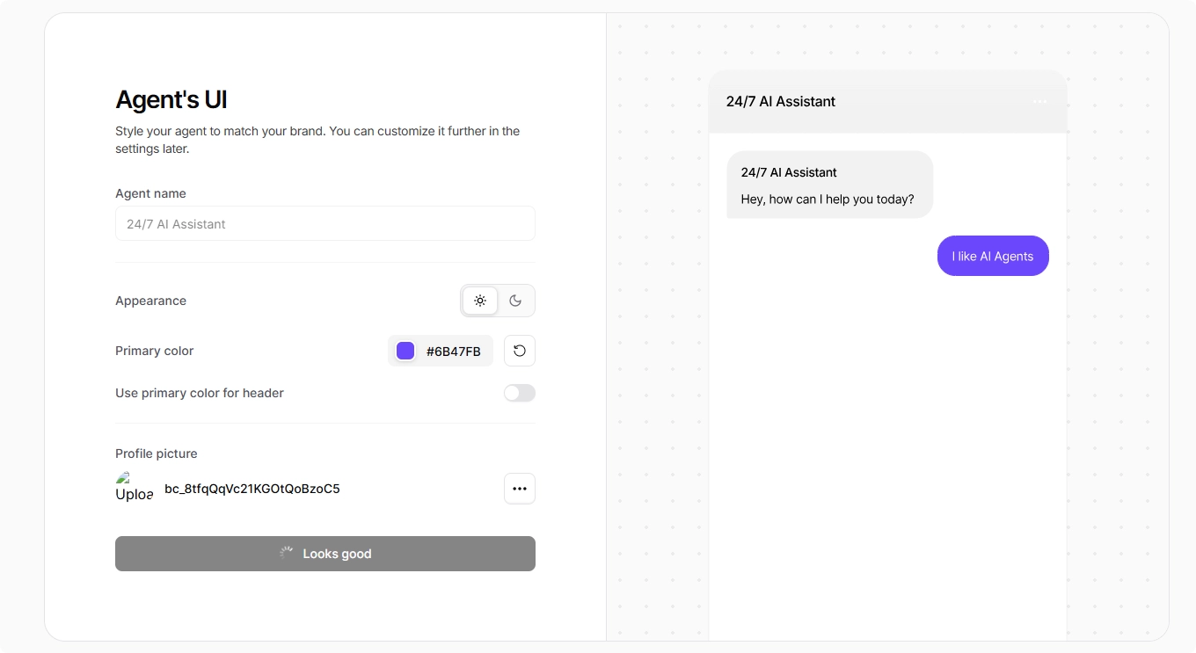Image resolution: width=1196 pixels, height=653 pixels.
Task: Open the chat preview three-dot menu
Action: click(1039, 101)
